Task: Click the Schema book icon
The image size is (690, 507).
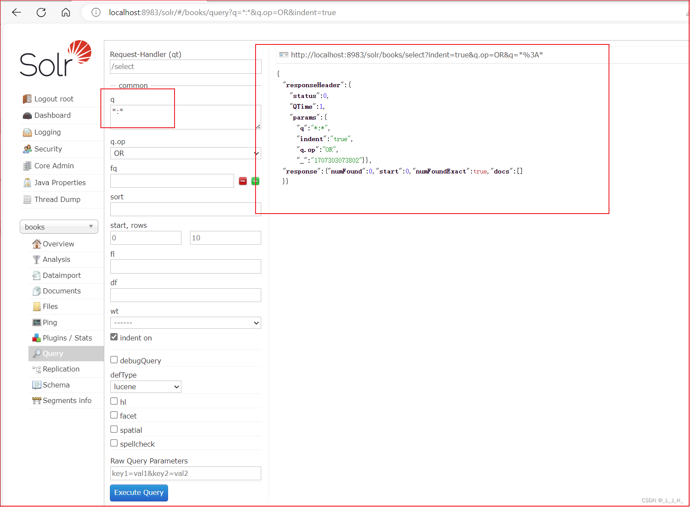Action: (x=37, y=385)
